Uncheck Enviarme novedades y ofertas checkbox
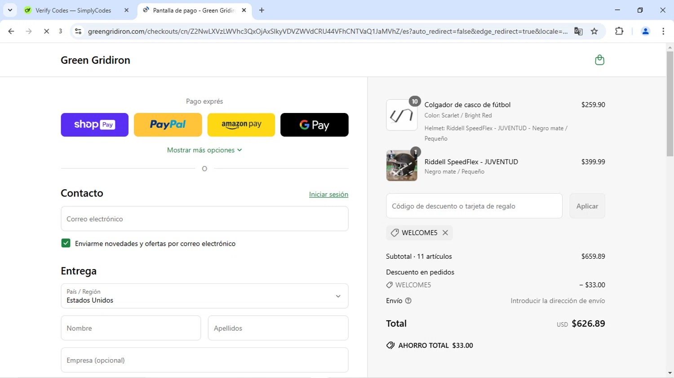Image resolution: width=674 pixels, height=378 pixels. click(66, 243)
